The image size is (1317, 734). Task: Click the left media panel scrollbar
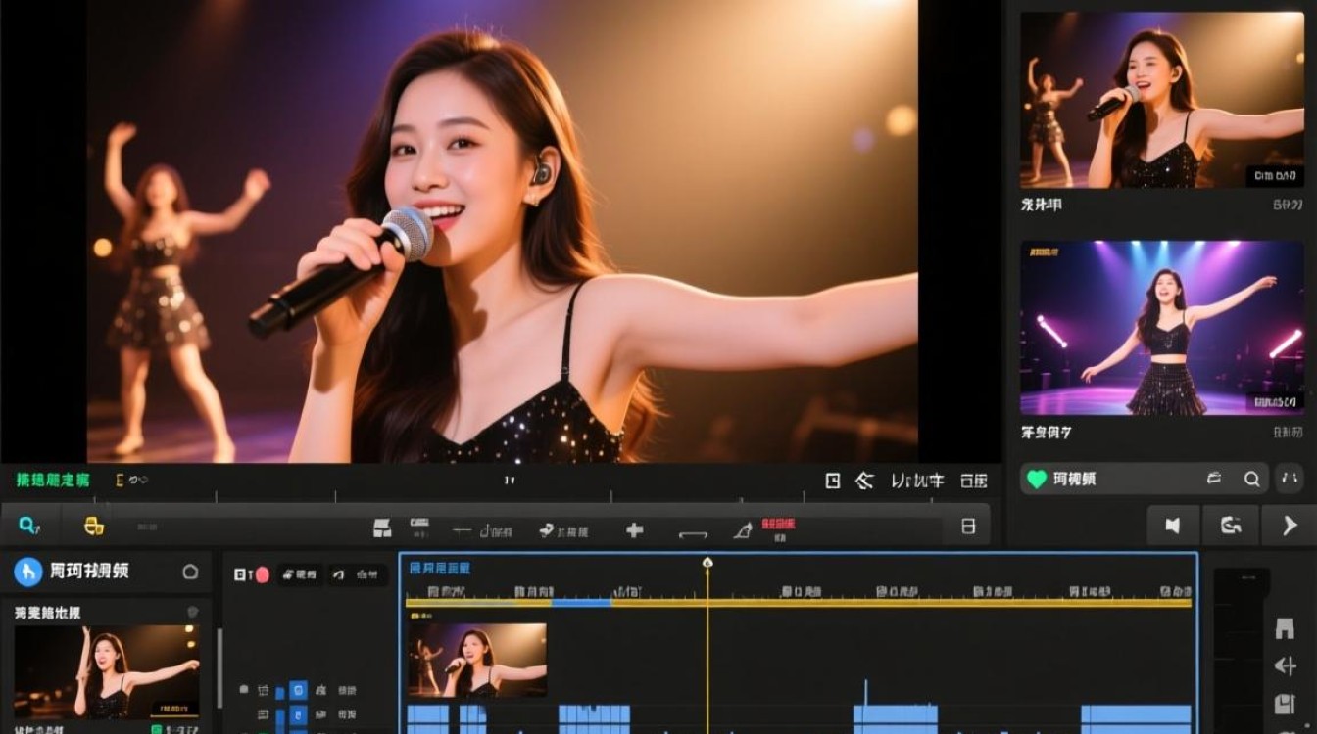[x=219, y=667]
